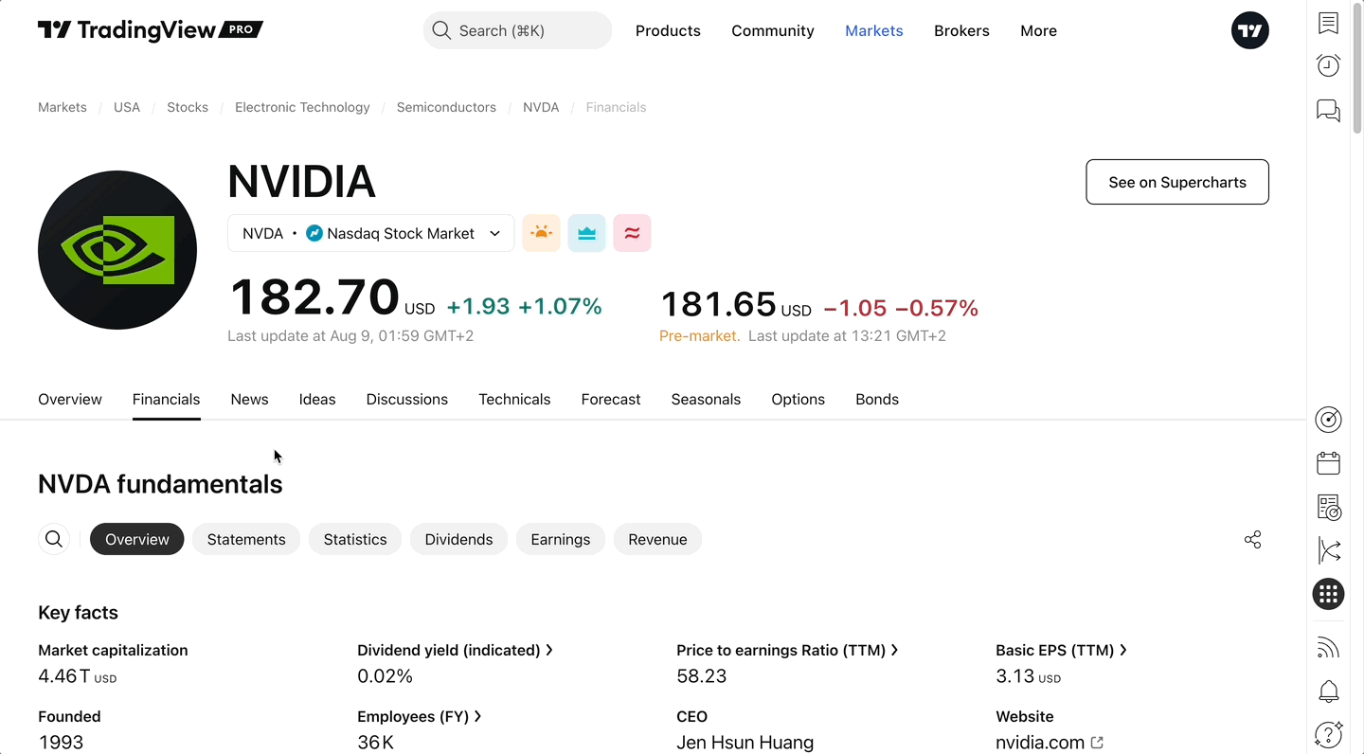Screen dimensions: 1364x754
Task: Go to Stocks breadcrumb link
Action: click(188, 107)
